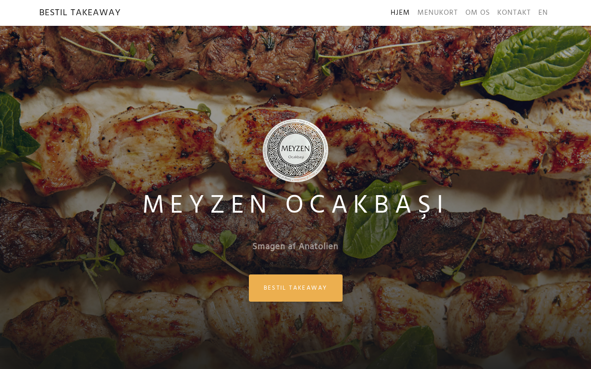591x369 pixels.
Task: Open the Om Os page
Action: pos(477,13)
